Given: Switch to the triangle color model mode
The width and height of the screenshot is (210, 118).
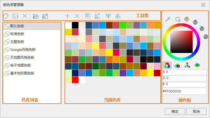Looking at the screenshot, I should [x=187, y=65].
